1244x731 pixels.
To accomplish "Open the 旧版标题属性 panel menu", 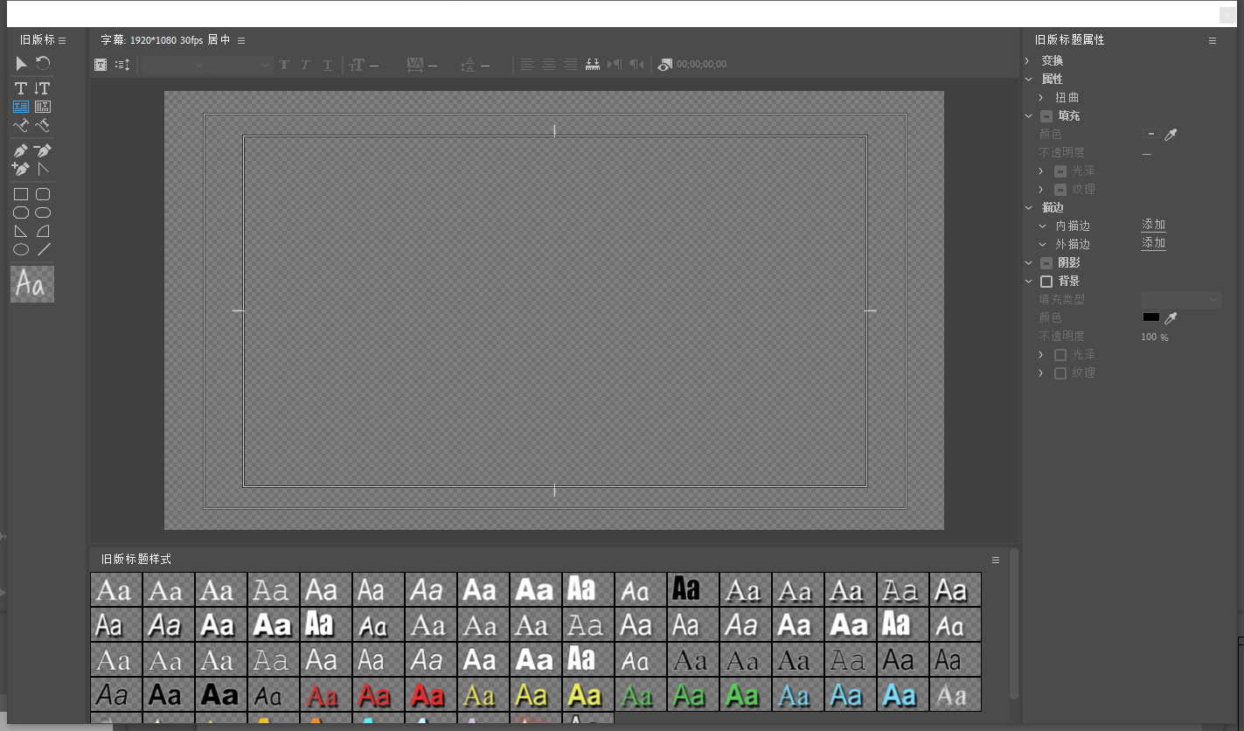I will (x=1213, y=40).
